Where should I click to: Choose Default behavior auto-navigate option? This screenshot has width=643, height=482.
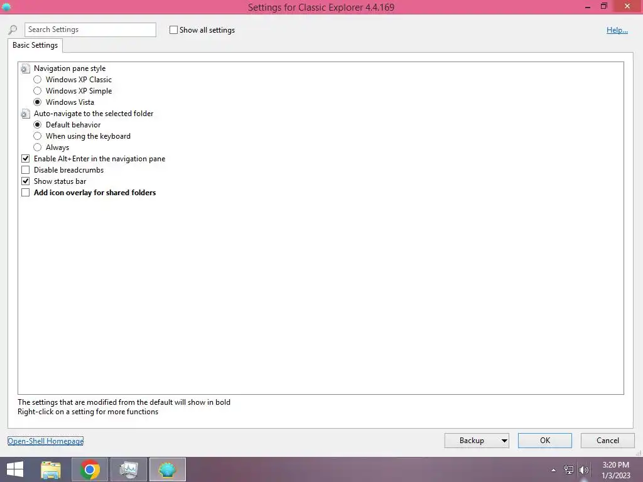point(37,125)
